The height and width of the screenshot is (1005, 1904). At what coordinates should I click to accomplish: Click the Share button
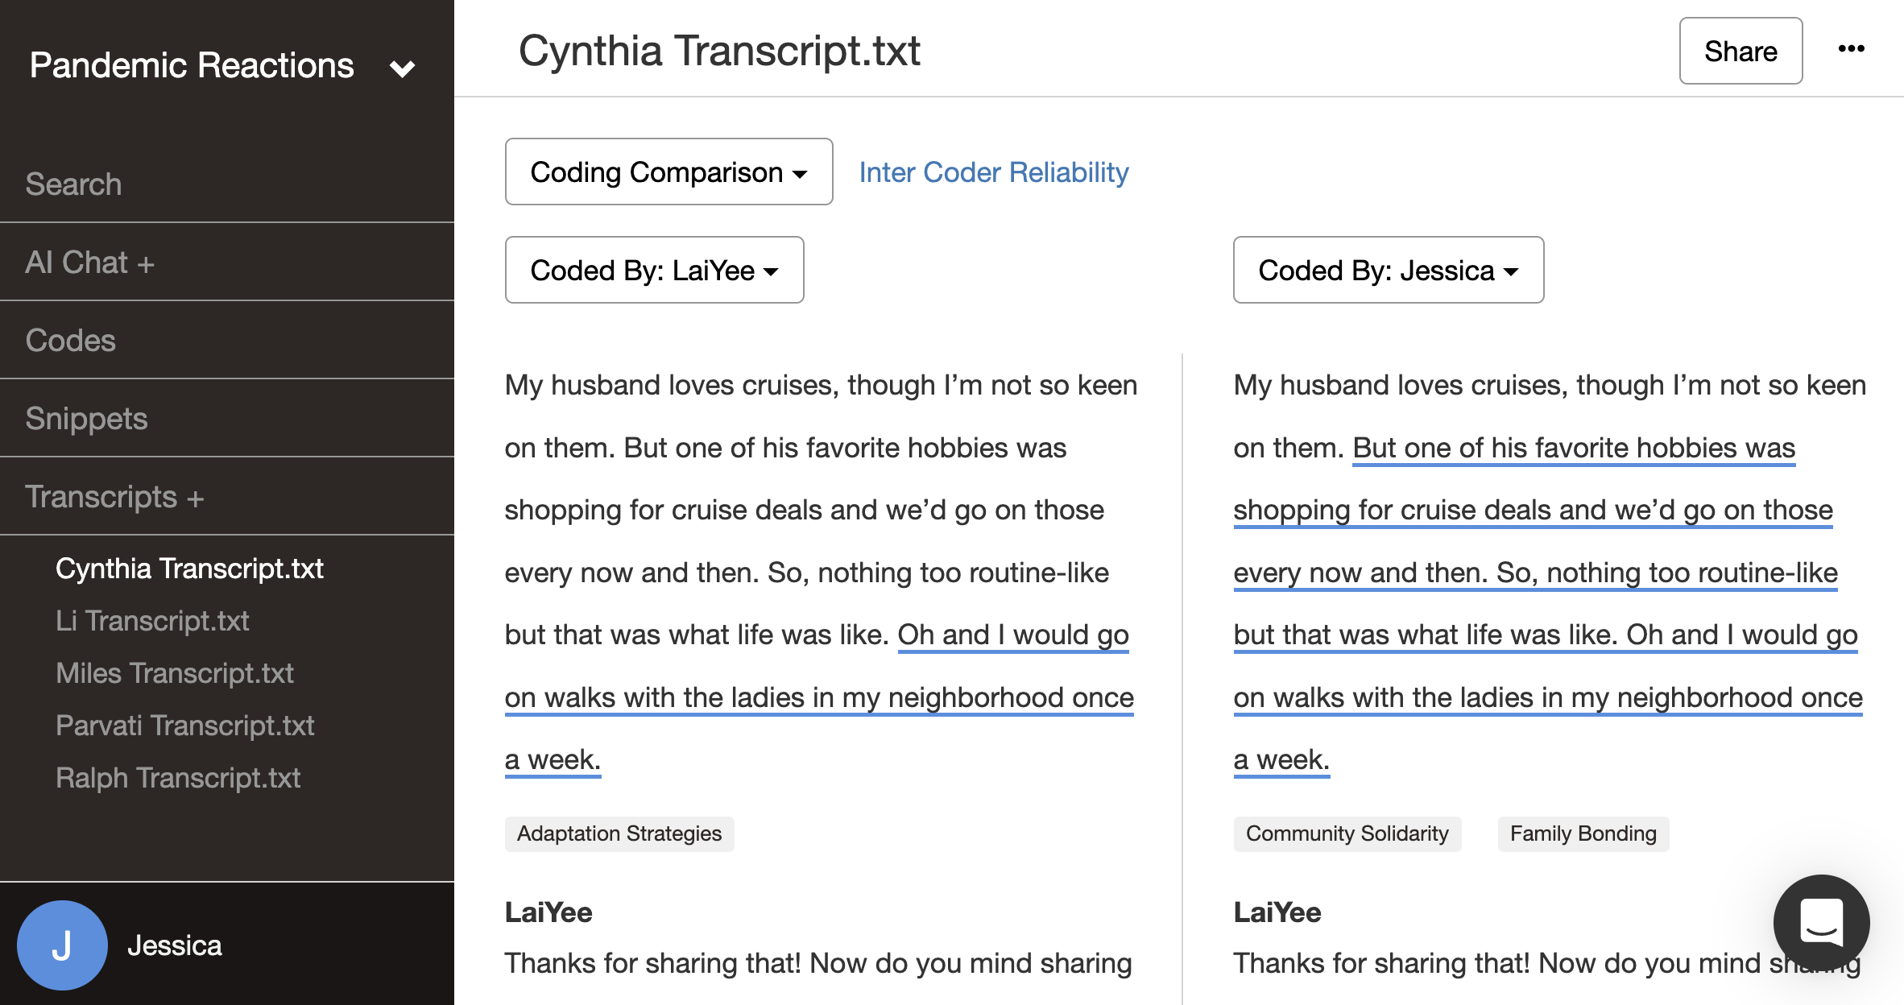1741,51
